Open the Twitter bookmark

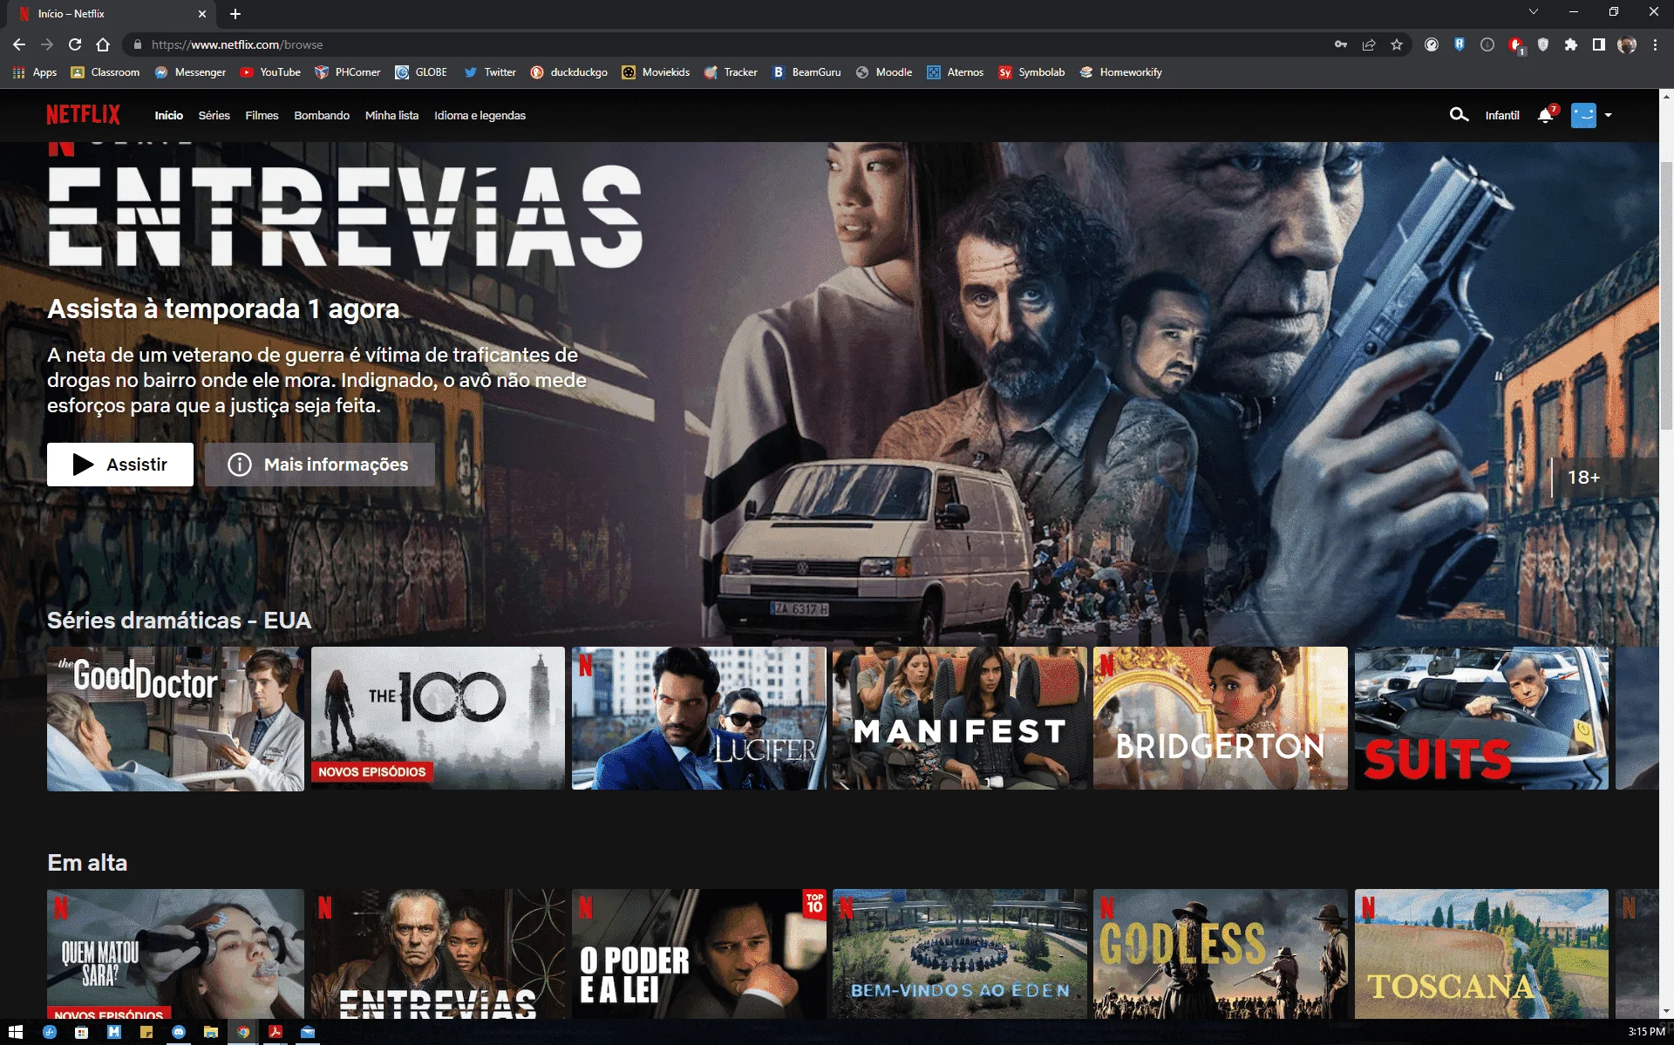point(490,72)
